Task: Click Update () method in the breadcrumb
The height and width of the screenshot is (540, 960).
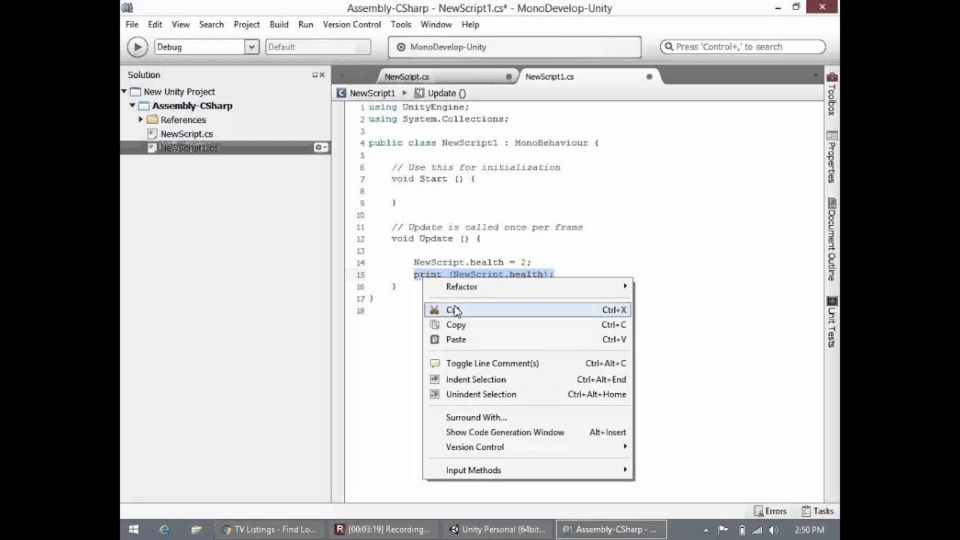Action: point(442,93)
